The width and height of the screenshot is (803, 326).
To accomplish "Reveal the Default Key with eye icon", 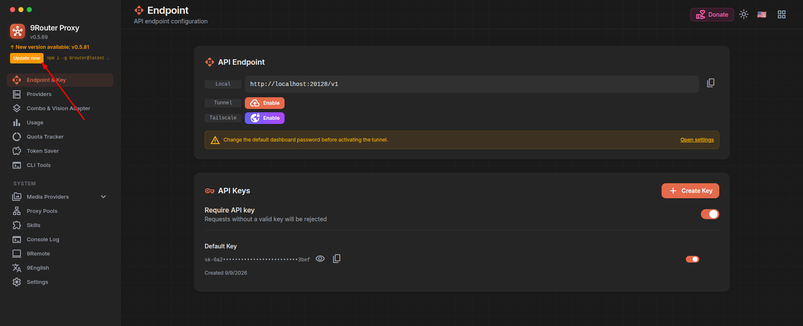I will pos(320,259).
